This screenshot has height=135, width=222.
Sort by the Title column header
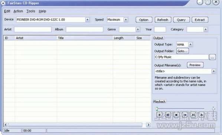85,38
